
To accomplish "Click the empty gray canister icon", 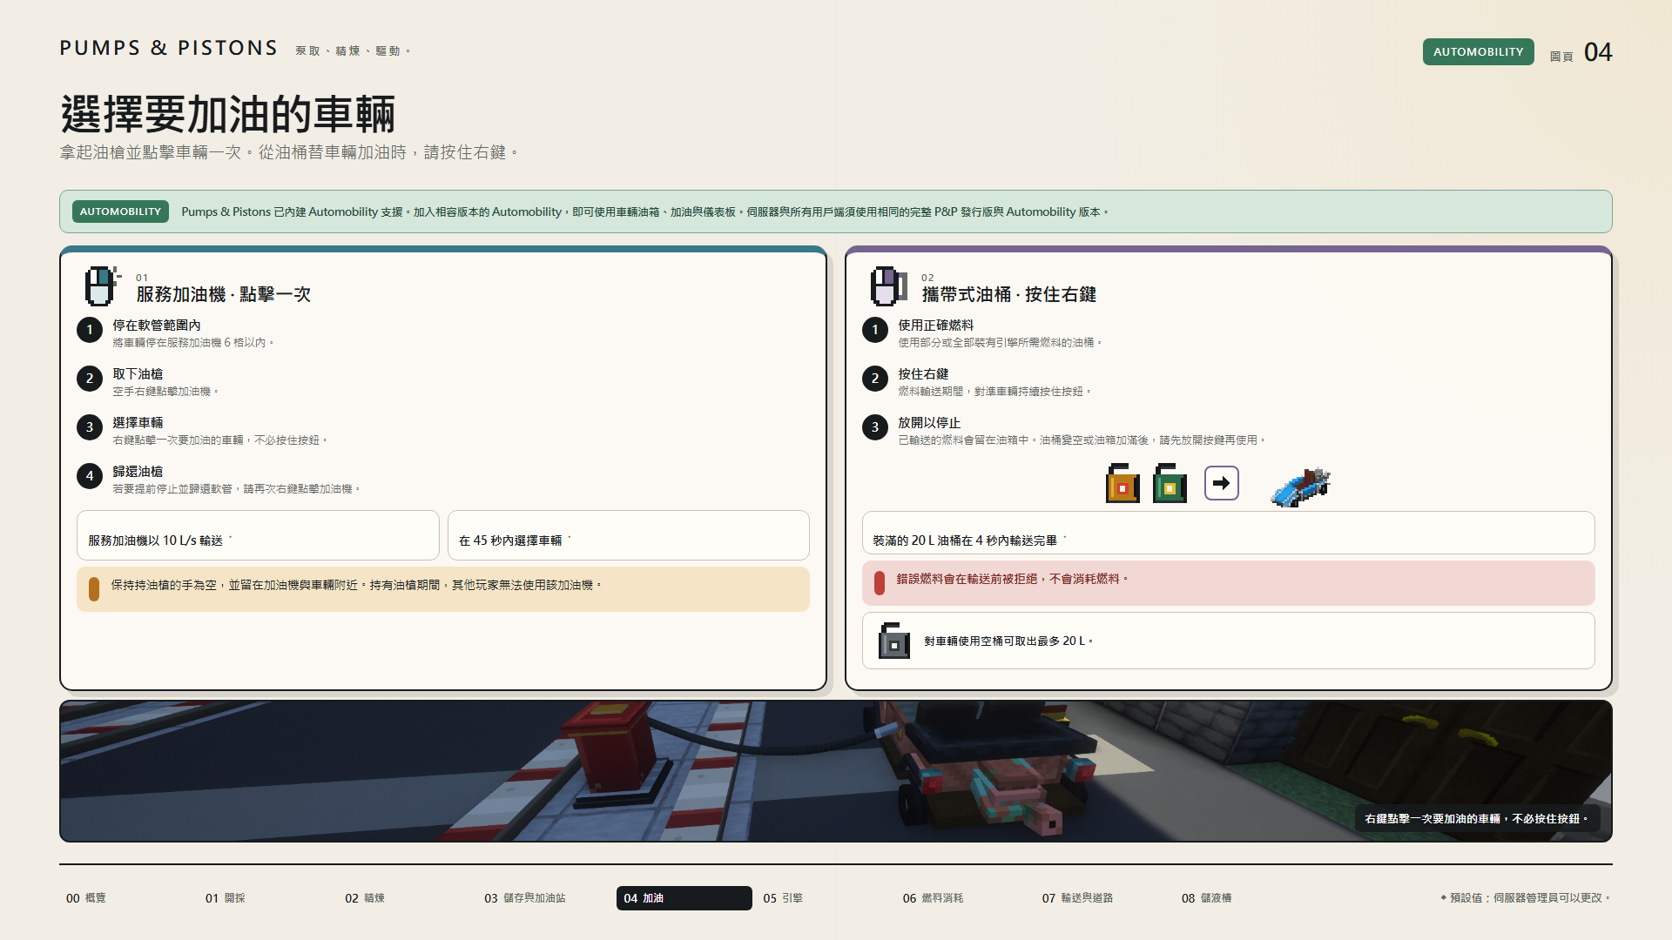I will click(893, 641).
